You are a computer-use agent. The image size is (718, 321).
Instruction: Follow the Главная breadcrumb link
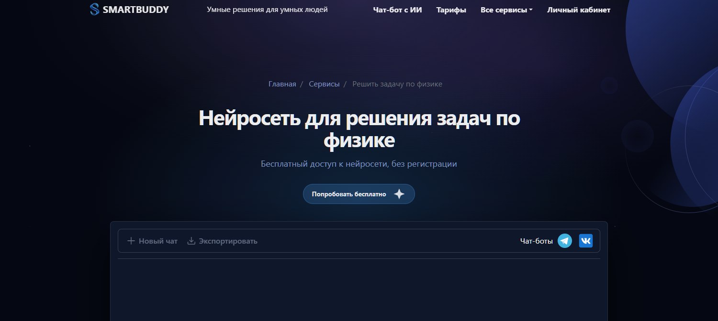click(282, 84)
